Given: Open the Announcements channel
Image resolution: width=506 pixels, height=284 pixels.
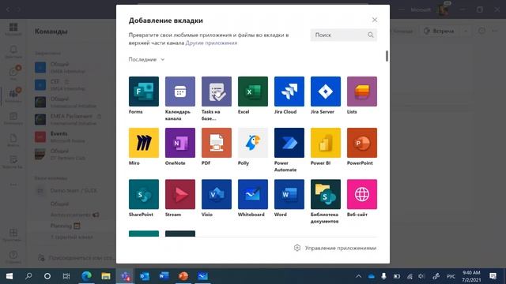Looking at the screenshot, I should [74, 215].
